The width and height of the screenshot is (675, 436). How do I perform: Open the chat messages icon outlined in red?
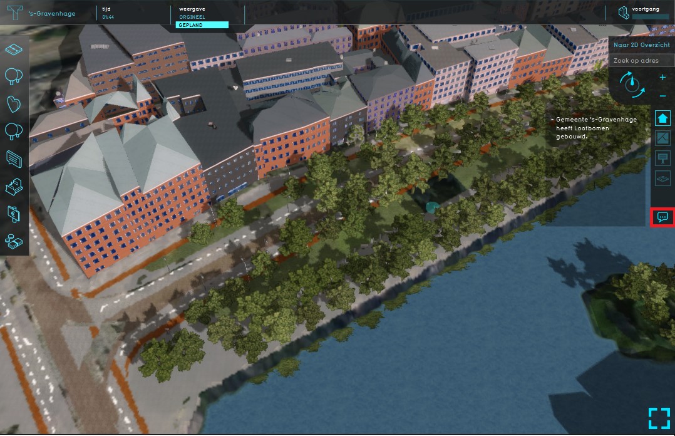[662, 217]
